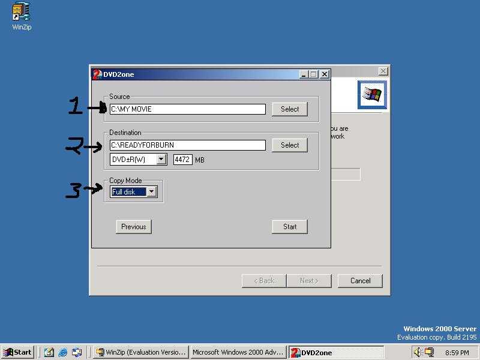480x360 pixels.
Task: Switch to Microsoft Windows 2000 taskbar window
Action: pos(238,352)
